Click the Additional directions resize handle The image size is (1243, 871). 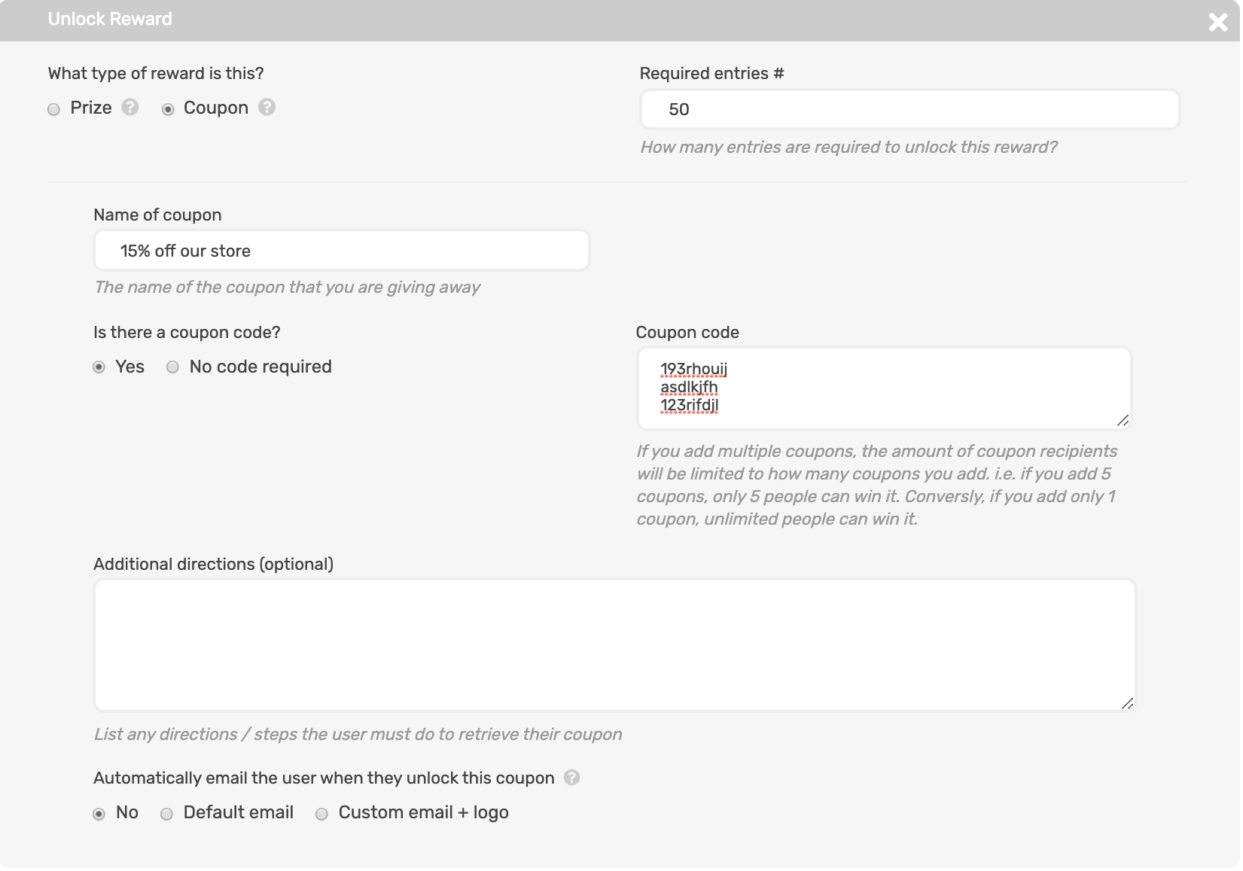pyautogui.click(x=1127, y=704)
